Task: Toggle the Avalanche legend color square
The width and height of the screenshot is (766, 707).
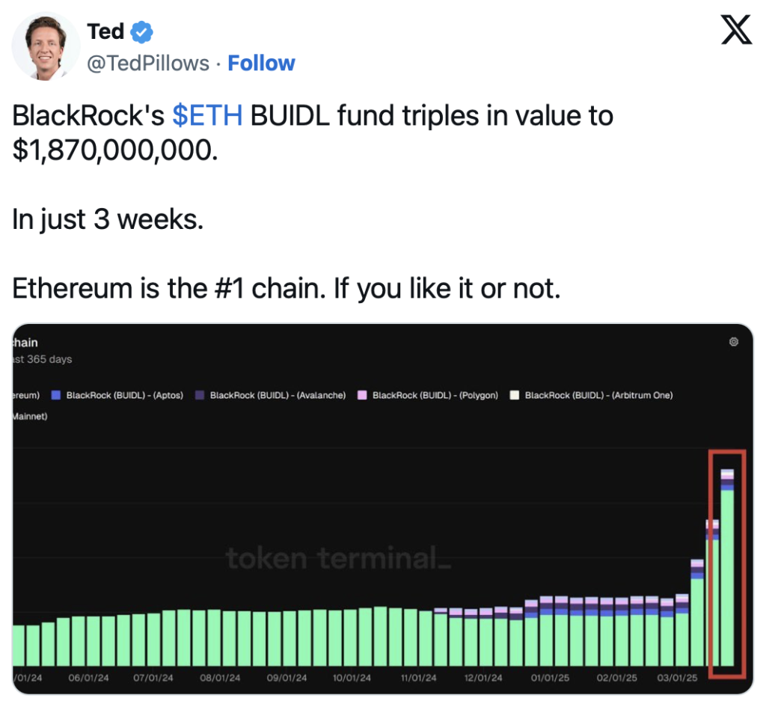Action: 200,395
